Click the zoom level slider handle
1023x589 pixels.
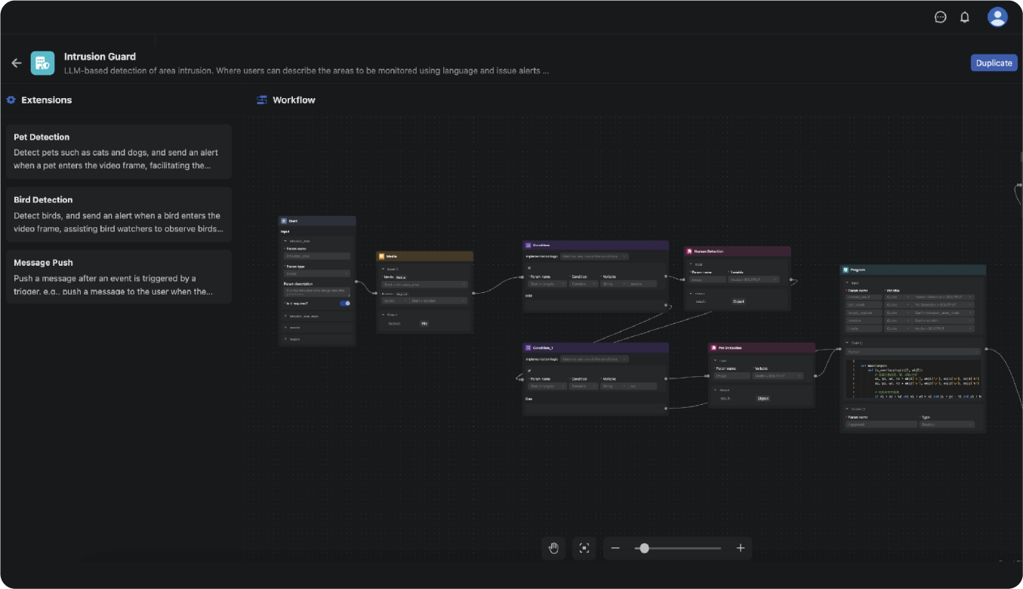644,548
